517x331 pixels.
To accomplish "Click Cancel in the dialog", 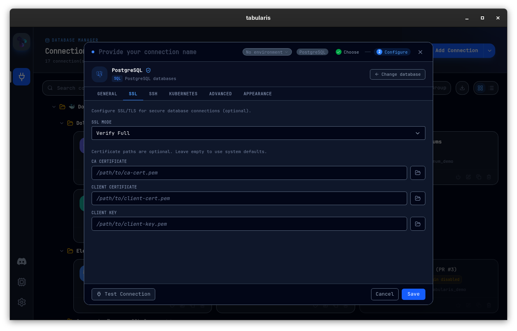I will tap(385, 294).
